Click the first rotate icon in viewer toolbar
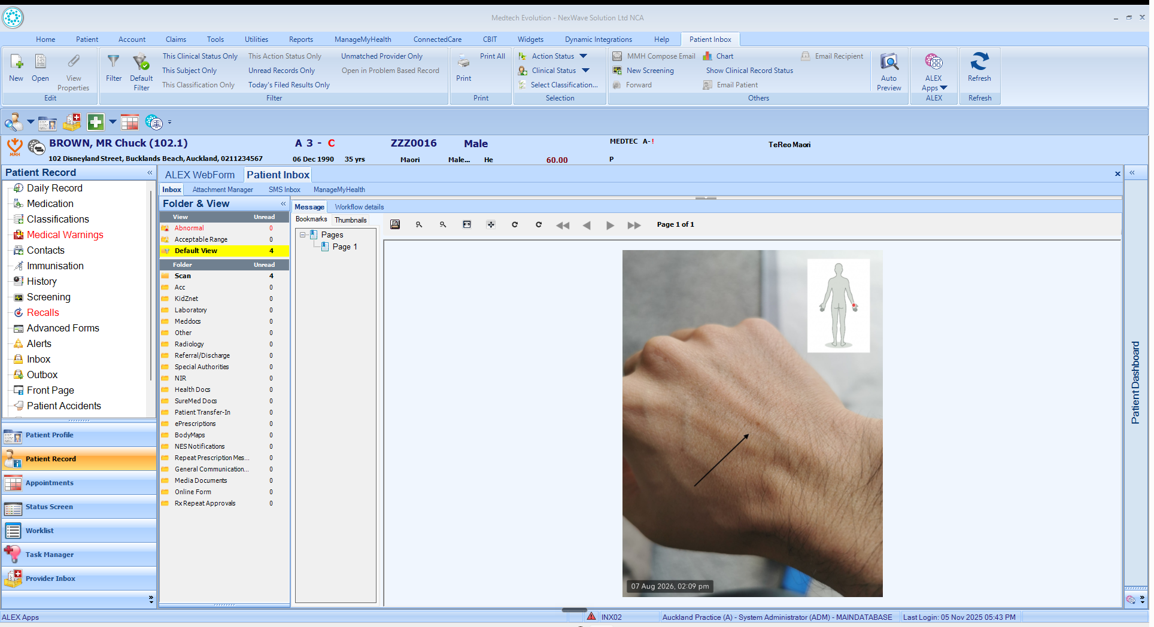 point(515,225)
